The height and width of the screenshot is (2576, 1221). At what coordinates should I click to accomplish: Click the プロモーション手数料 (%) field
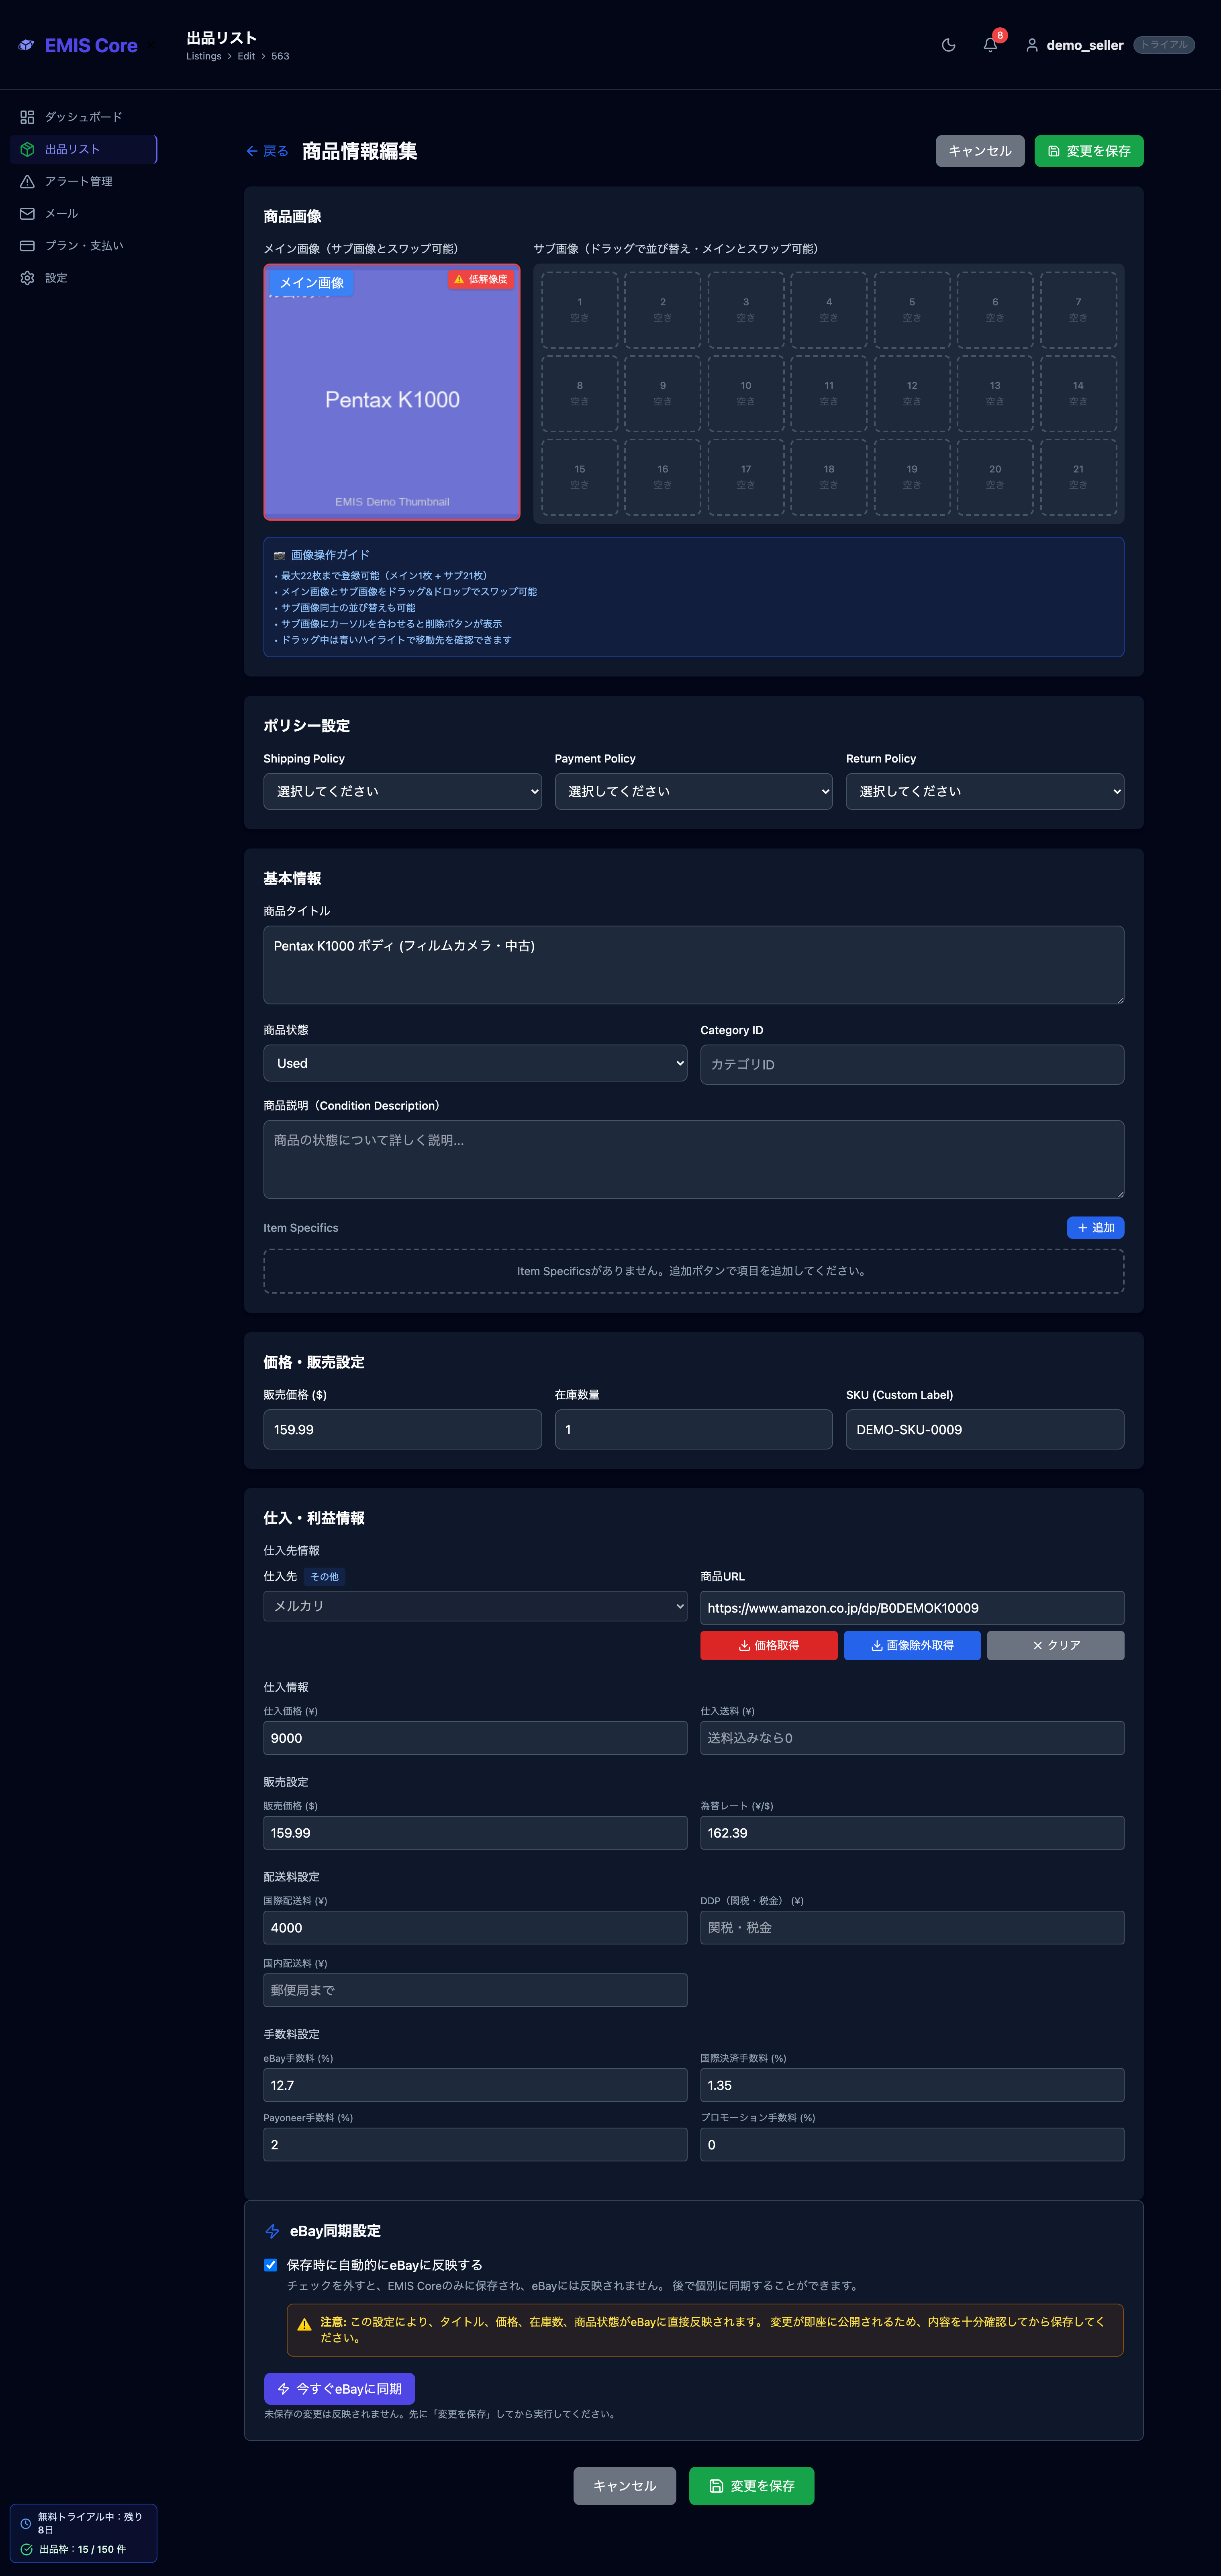(x=912, y=2144)
